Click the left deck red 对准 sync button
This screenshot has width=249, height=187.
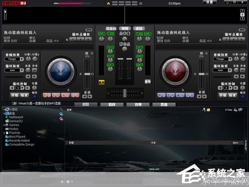tap(75, 95)
